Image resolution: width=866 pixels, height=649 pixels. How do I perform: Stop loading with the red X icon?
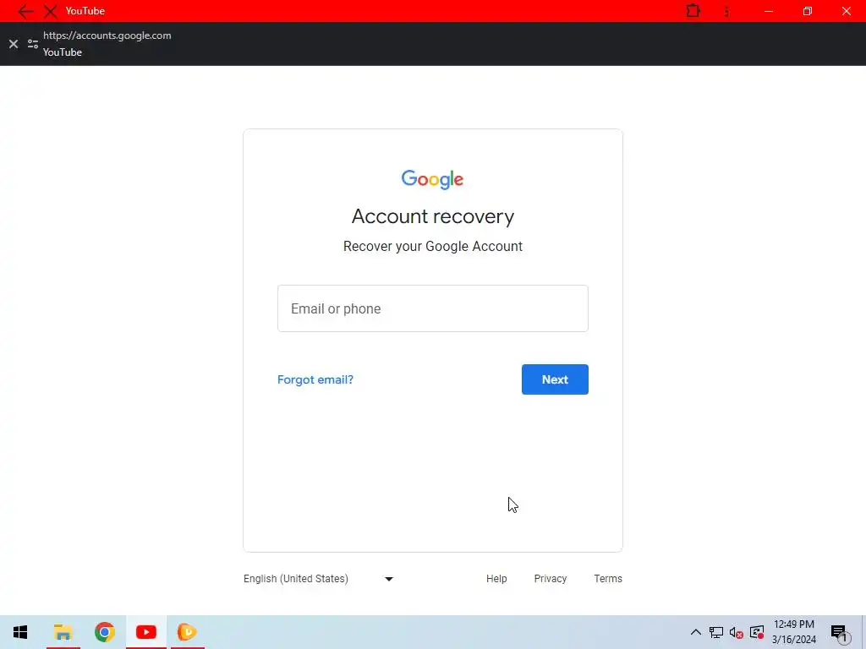click(50, 11)
